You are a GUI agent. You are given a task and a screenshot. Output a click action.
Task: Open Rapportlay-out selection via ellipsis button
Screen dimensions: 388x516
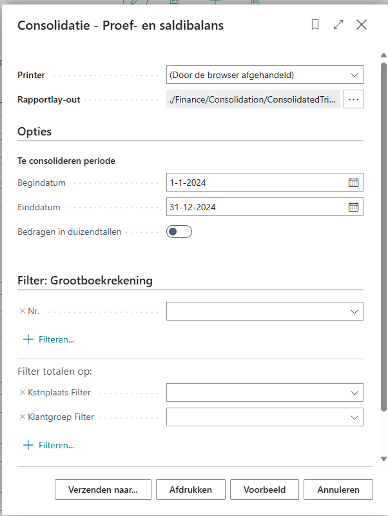tap(353, 99)
